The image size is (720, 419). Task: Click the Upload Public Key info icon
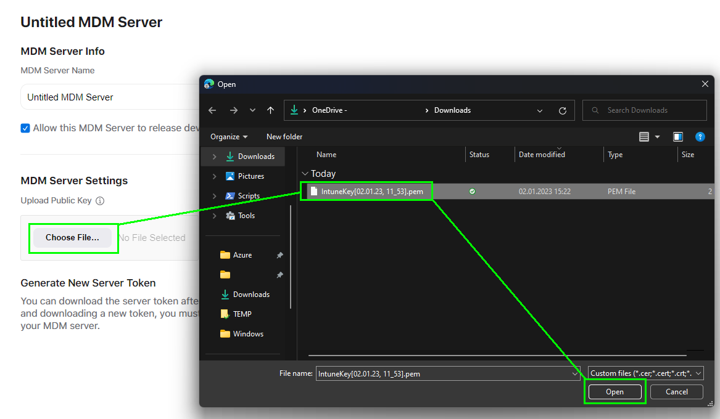pyautogui.click(x=100, y=201)
